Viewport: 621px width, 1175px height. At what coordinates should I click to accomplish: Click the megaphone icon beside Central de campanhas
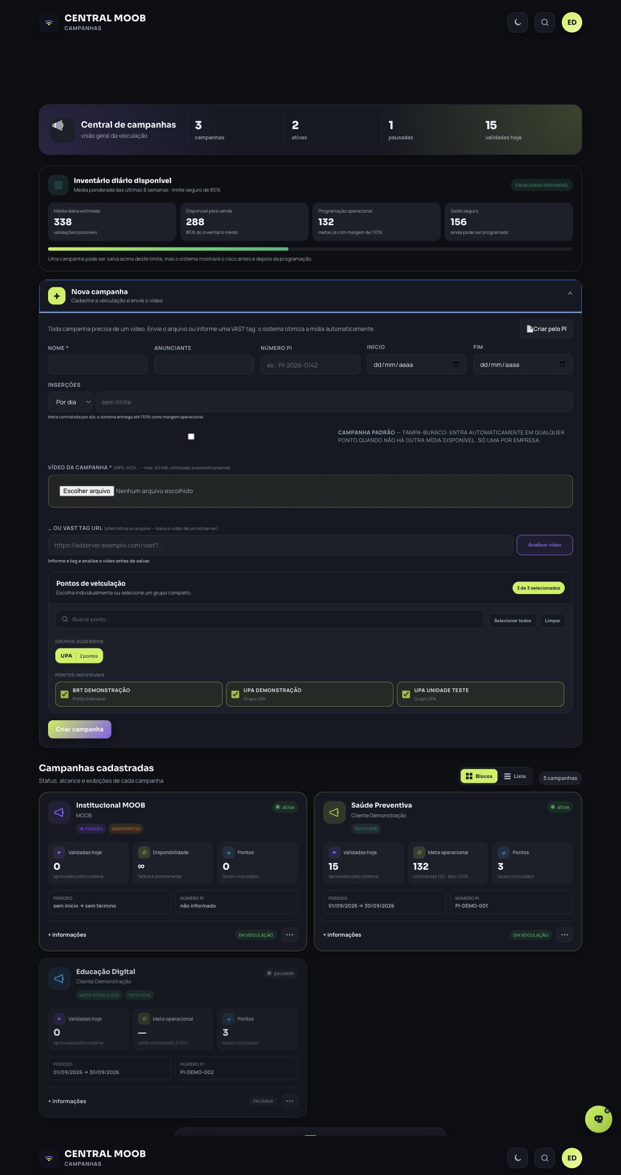62,130
